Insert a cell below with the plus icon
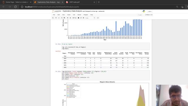The image size is (188, 106). point(56,18)
